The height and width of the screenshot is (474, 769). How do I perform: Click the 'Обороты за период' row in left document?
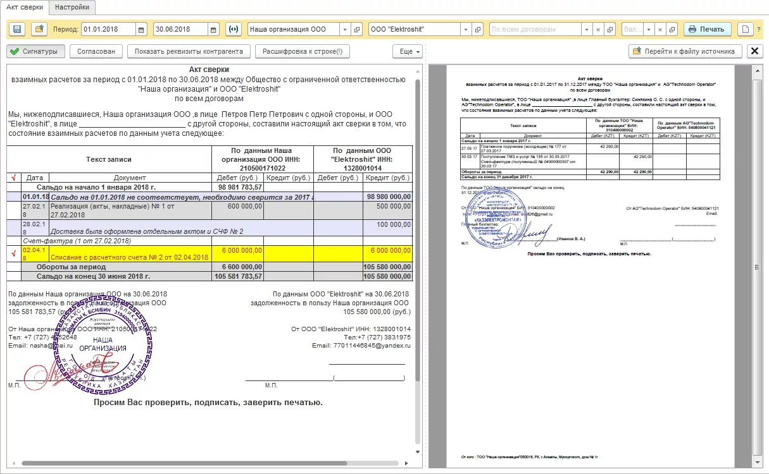210,267
